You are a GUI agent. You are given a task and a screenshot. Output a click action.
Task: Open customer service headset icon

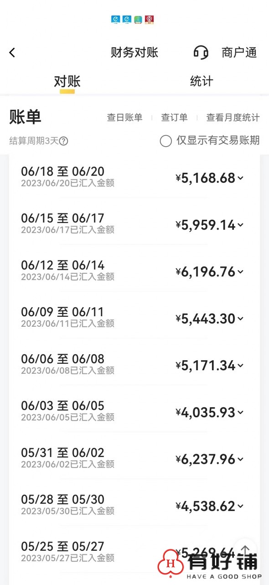click(201, 53)
